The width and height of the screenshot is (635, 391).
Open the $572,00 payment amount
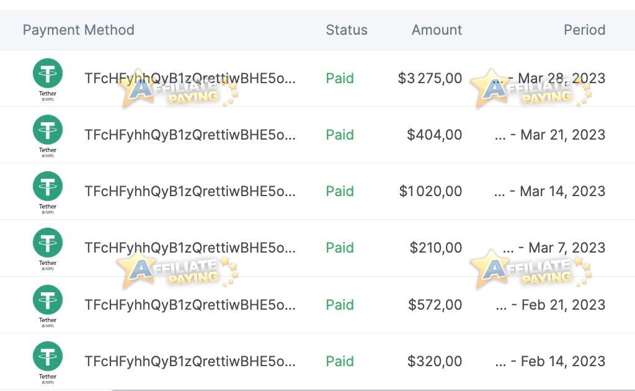435,305
